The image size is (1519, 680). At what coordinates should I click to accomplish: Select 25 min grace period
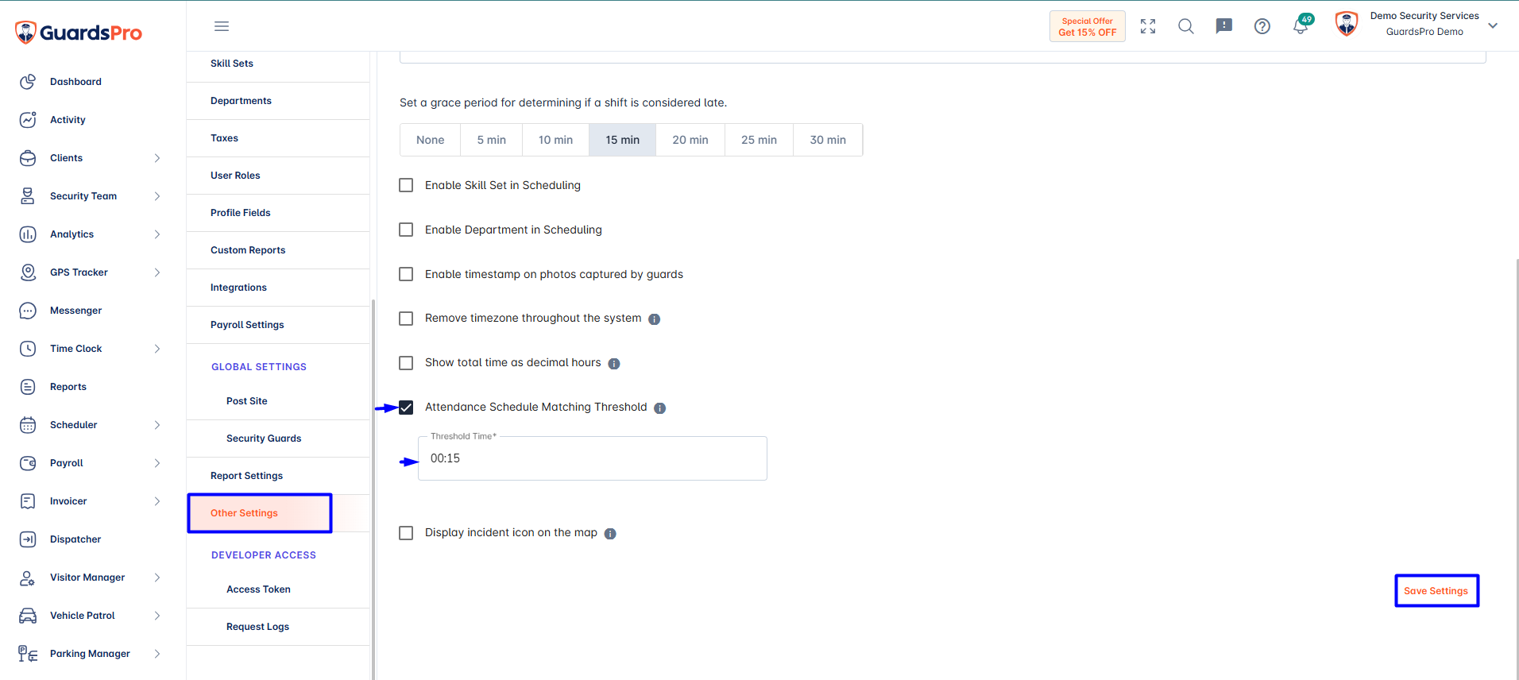coord(759,140)
